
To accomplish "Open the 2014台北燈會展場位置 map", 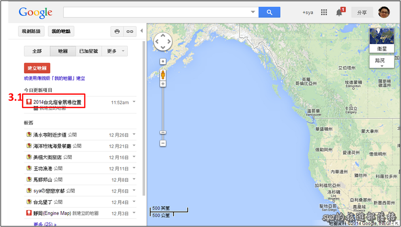I will [57, 102].
